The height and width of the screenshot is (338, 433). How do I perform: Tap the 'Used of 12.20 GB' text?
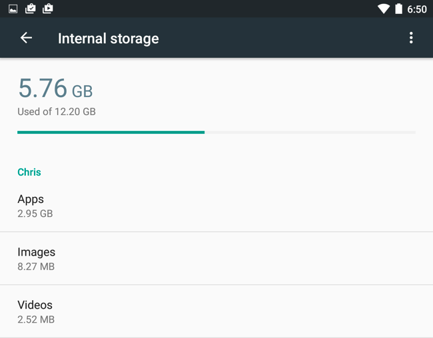[x=57, y=112]
